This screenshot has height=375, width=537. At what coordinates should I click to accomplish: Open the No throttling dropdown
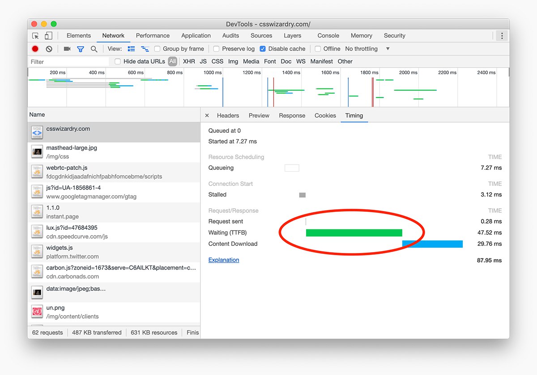coord(367,49)
